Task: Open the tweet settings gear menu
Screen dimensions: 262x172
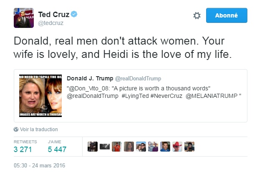Action: tap(197, 15)
